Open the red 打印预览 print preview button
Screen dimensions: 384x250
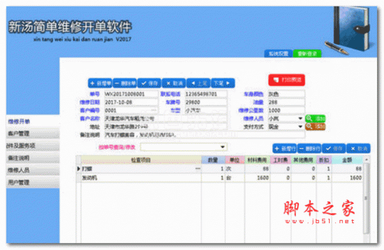pos(287,80)
